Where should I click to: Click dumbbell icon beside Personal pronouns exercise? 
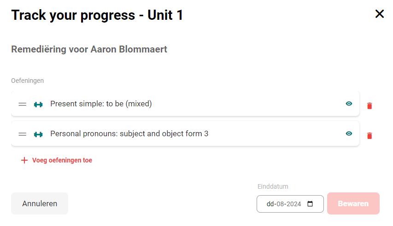[38, 134]
